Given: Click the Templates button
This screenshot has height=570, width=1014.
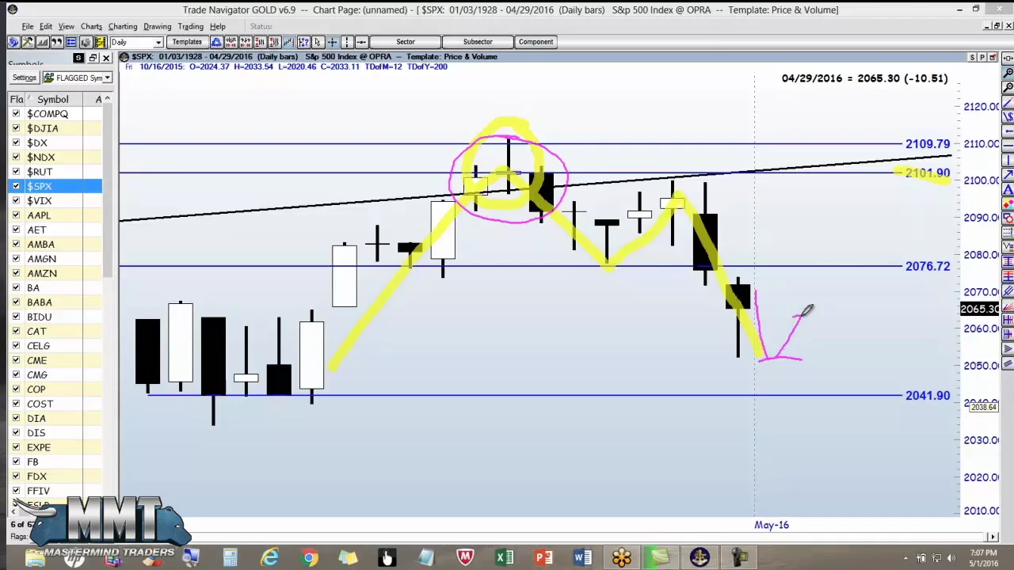Looking at the screenshot, I should (x=187, y=42).
